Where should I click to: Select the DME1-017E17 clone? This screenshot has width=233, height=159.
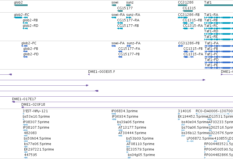[x=24, y=99]
